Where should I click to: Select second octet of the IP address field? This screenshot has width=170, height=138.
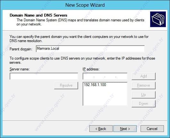click(x=99, y=76)
